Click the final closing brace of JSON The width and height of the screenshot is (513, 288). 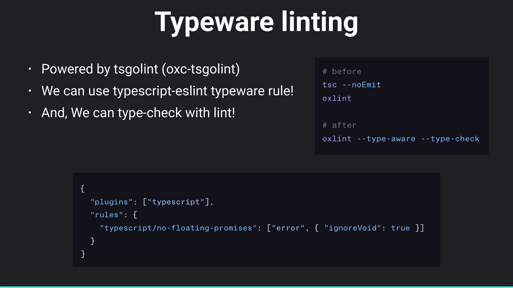pyautogui.click(x=83, y=254)
